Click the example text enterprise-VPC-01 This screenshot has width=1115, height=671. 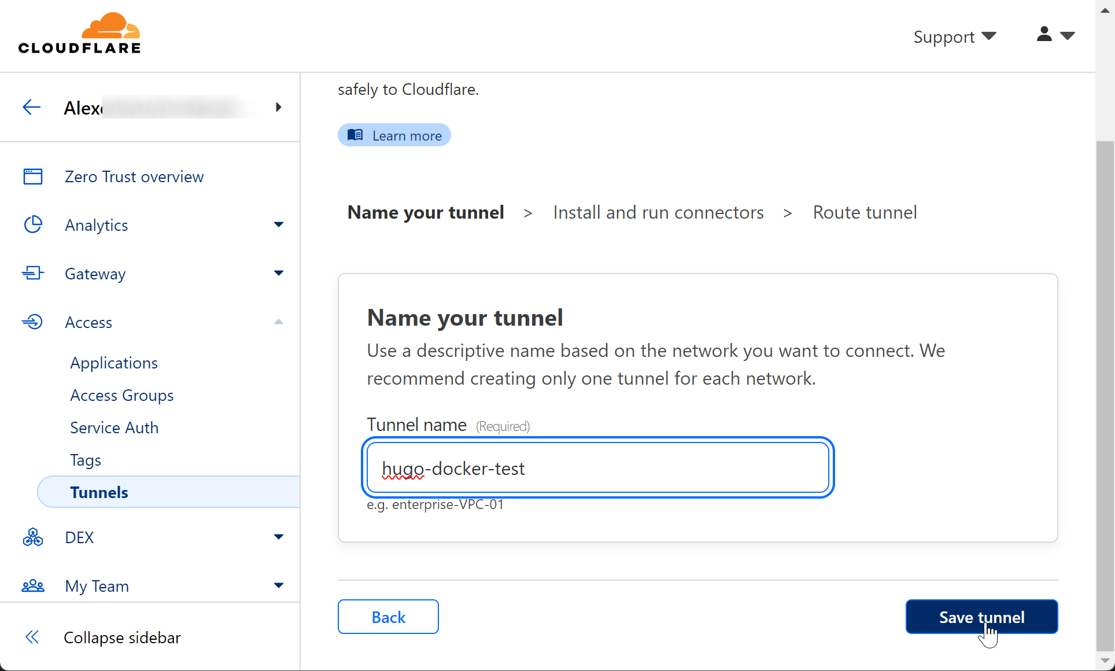448,504
